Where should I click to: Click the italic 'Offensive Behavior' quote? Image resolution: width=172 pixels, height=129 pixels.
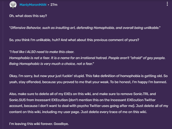85,28
